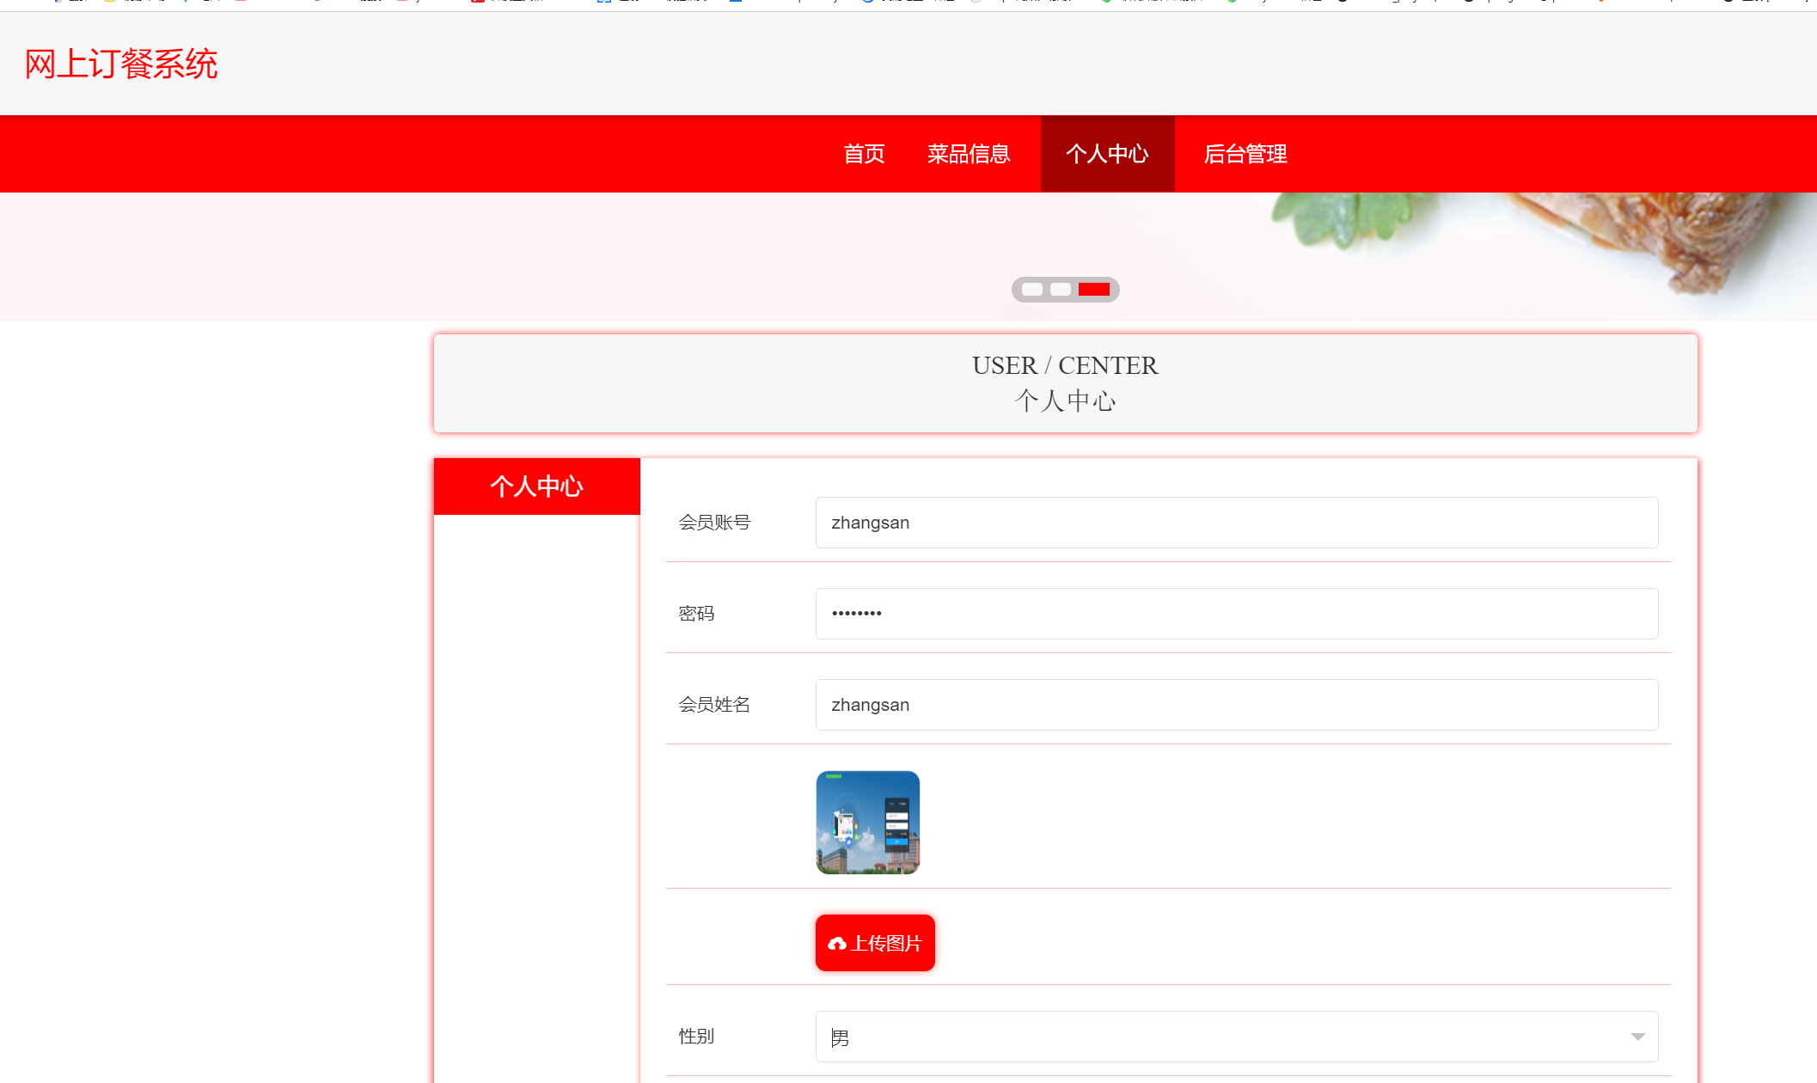Select the second carousel indicator dot
Viewport: 1817px width, 1083px height.
pyautogui.click(x=1059, y=290)
